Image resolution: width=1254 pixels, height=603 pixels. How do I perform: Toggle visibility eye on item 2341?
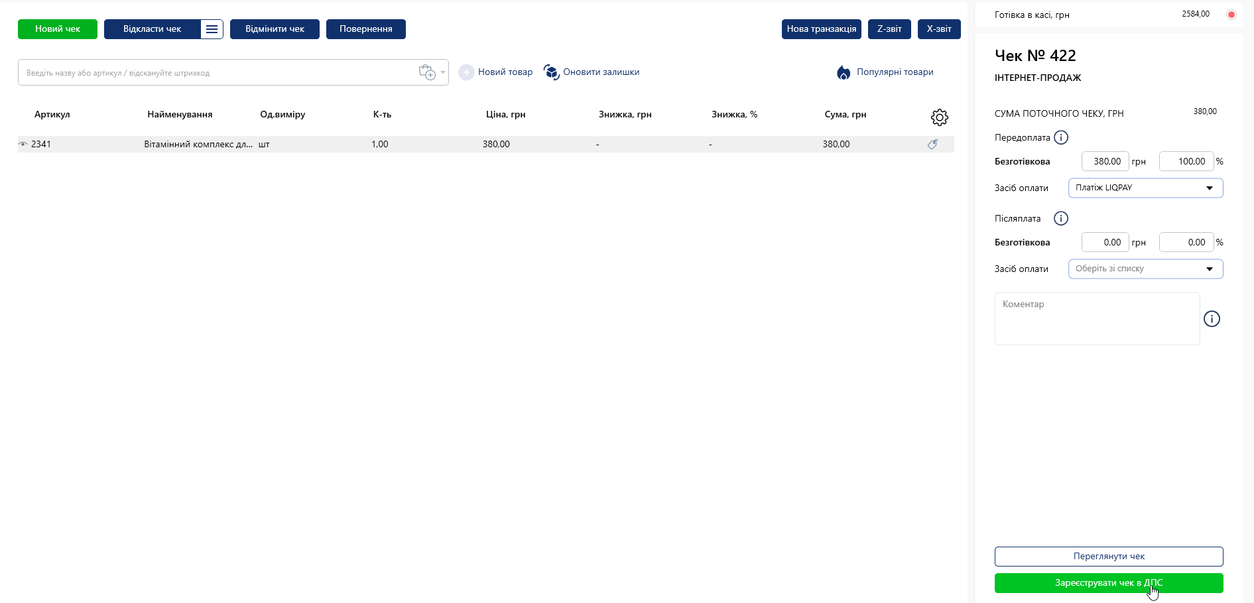click(x=23, y=144)
